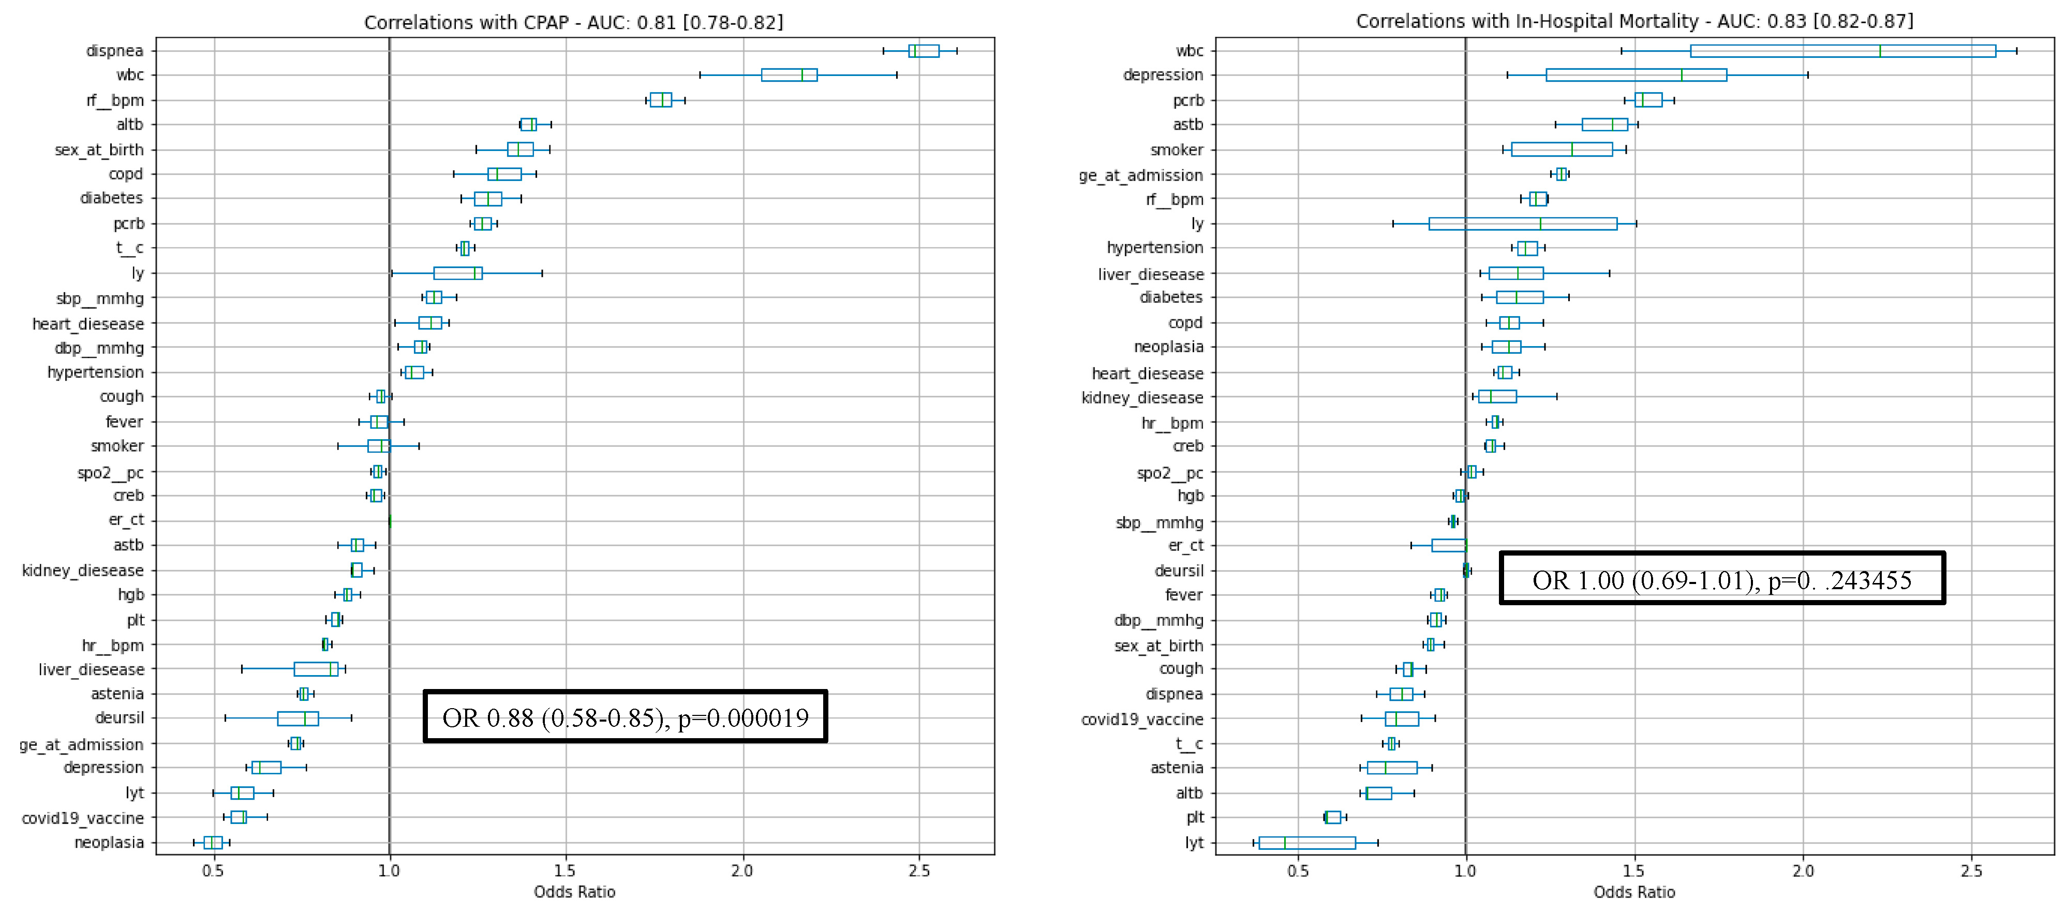This screenshot has width=2066, height=913.
Task: Click the wbc box in Mortality plot
Action: 1842,51
